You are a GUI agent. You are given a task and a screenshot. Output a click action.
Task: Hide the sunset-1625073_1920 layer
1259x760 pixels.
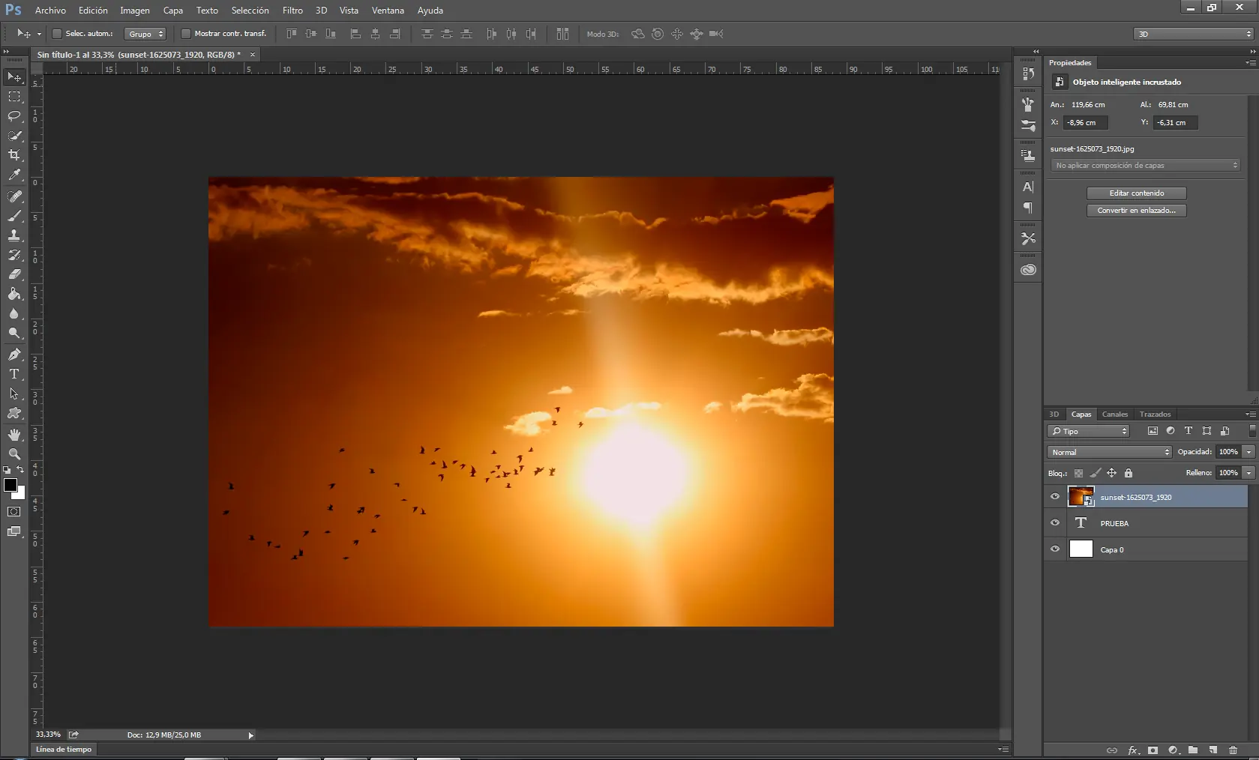(1055, 496)
